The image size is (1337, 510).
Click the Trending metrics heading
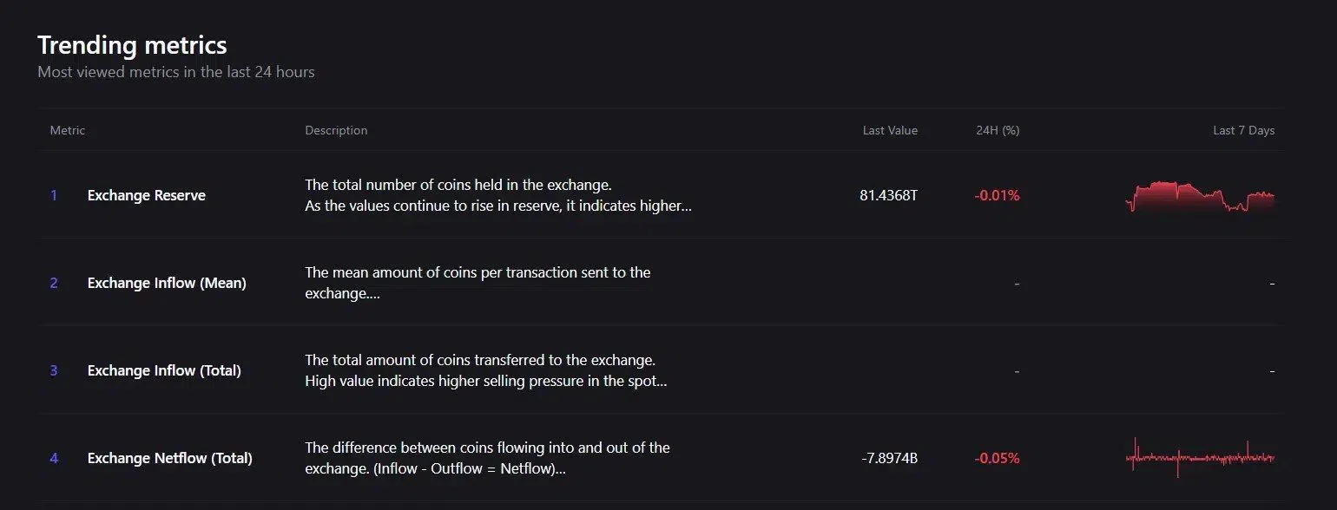pos(131,45)
